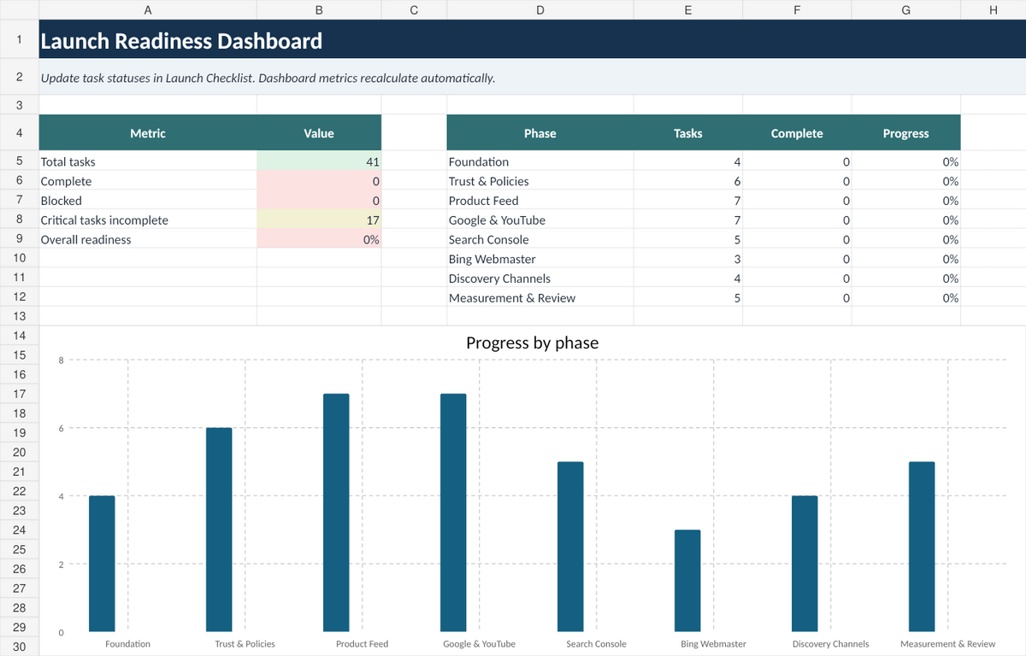Click the Critical tasks incomplete value 17
1026x656 pixels.
(319, 220)
